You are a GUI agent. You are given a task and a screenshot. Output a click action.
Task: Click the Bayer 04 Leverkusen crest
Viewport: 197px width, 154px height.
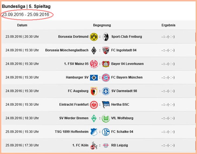click(x=106, y=64)
